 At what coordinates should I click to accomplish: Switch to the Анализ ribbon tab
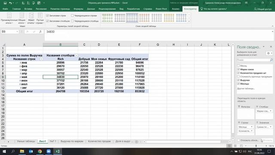tap(176, 9)
